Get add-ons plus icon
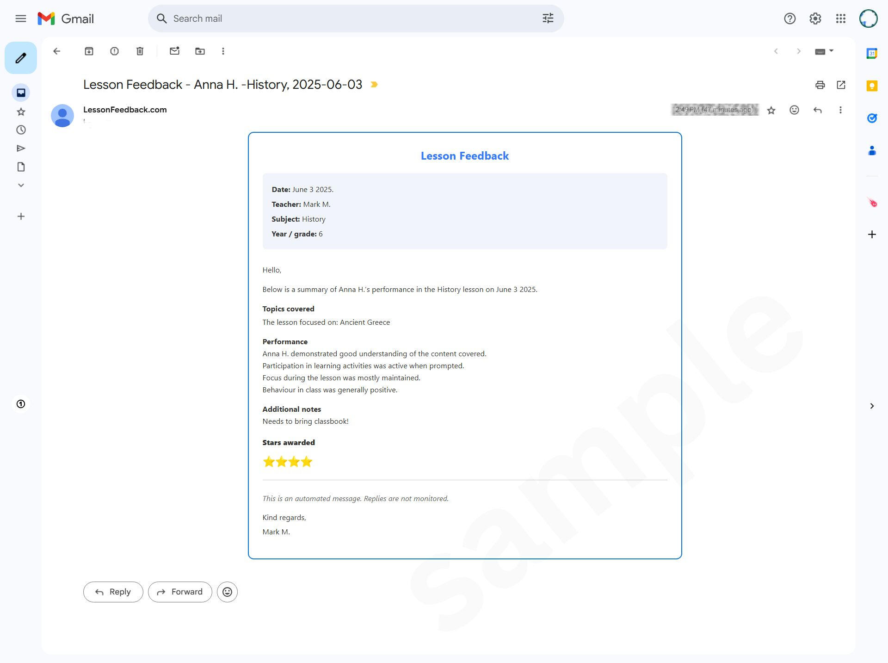888x663 pixels. (872, 234)
